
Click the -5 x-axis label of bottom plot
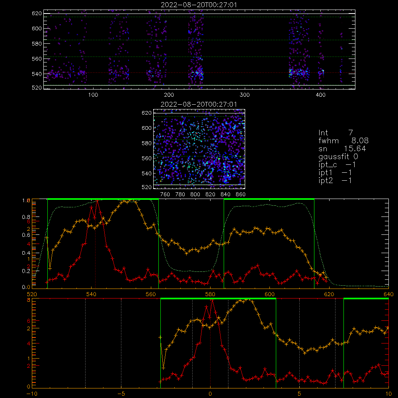(121, 394)
